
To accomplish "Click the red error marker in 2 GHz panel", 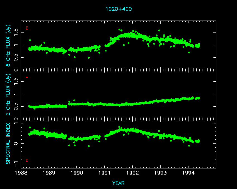I will tap(27, 77).
